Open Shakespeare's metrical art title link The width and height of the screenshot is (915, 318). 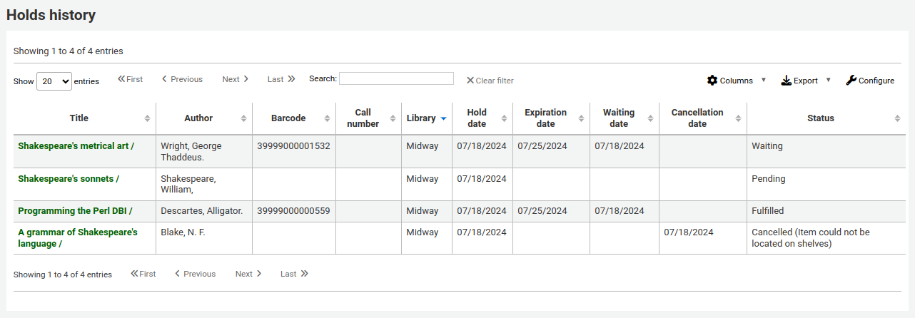click(x=76, y=146)
